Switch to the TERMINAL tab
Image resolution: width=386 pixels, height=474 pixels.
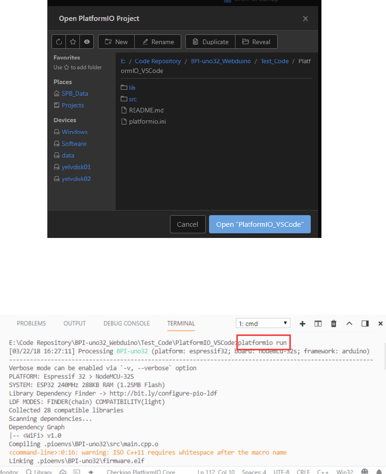pos(181,323)
